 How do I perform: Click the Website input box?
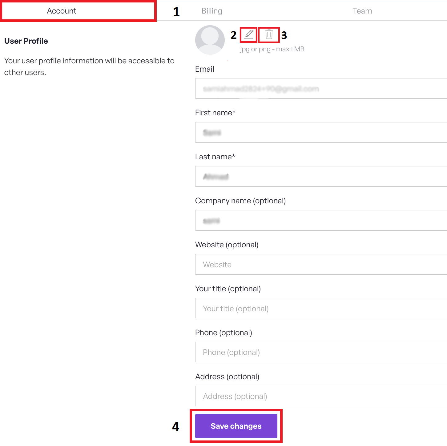click(320, 265)
